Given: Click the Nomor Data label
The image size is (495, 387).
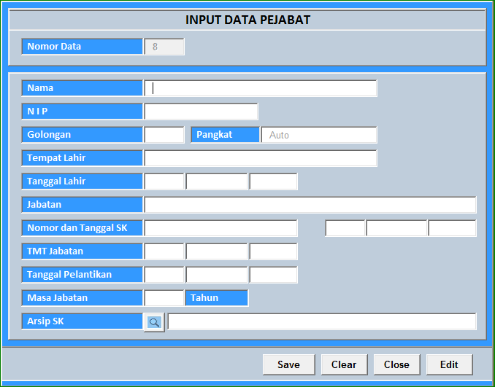Looking at the screenshot, I should [82, 47].
